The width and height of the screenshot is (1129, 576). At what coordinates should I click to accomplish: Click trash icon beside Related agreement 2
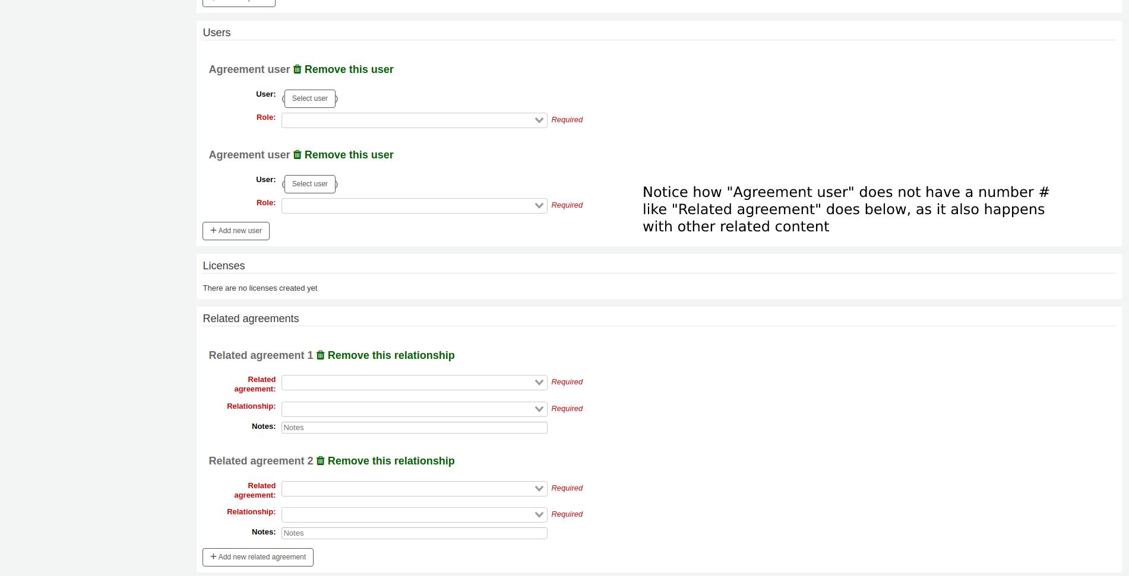coord(320,461)
